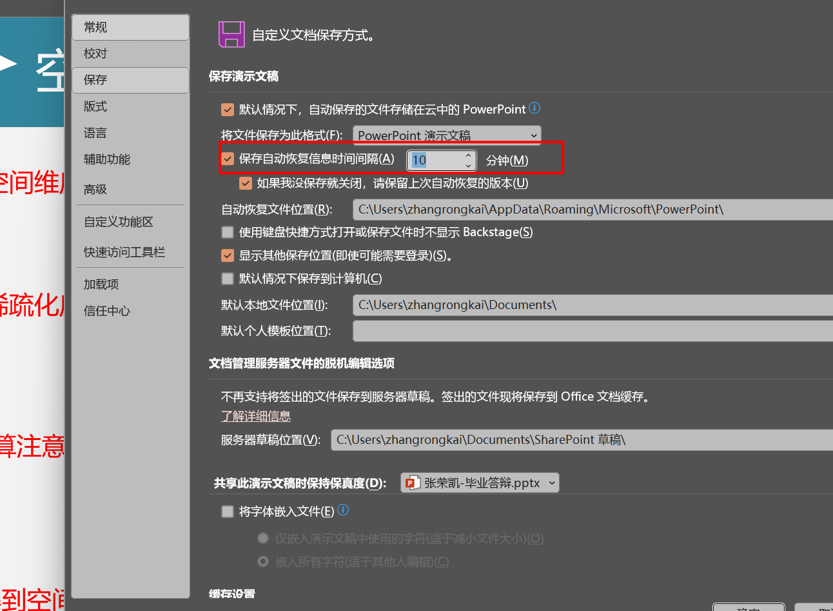Click info icon beside cloud AutoSave option
Screen dimensions: 833x611
[x=534, y=108]
